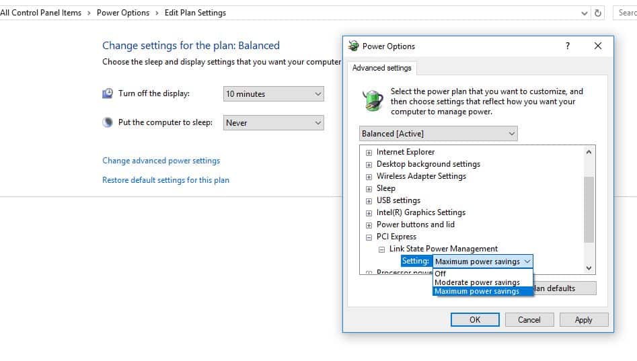Click the Apply button
This screenshot has height=361, width=637.
click(583, 320)
